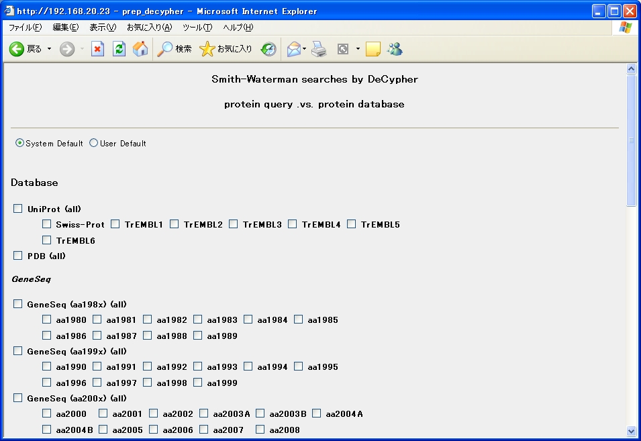Click the gray Forward arrow button
This screenshot has height=441, width=641.
tap(67, 49)
